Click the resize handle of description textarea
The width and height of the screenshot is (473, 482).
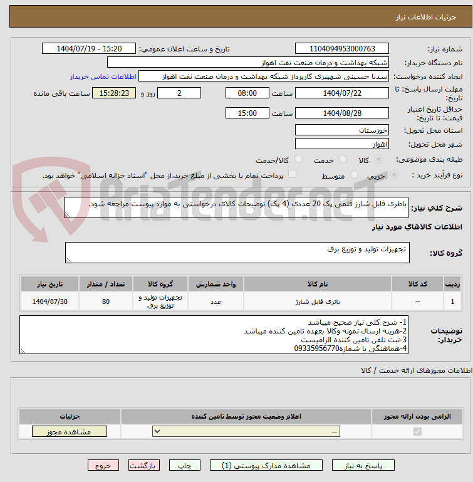click(67, 215)
